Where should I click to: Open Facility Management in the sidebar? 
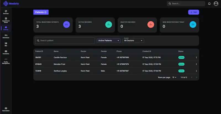(x=6, y=61)
